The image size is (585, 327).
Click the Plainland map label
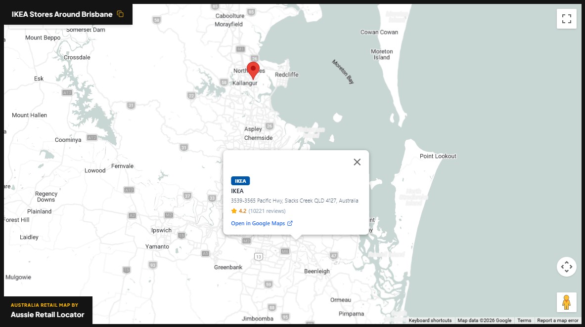(39, 211)
